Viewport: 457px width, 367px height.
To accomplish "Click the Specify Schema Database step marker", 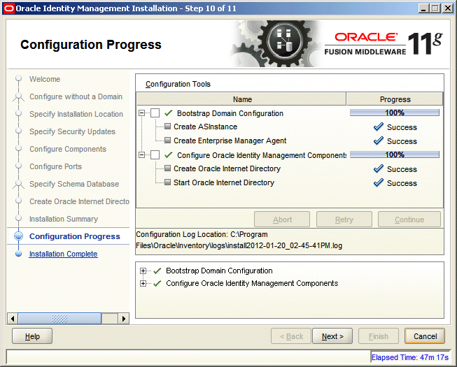I will point(19,184).
